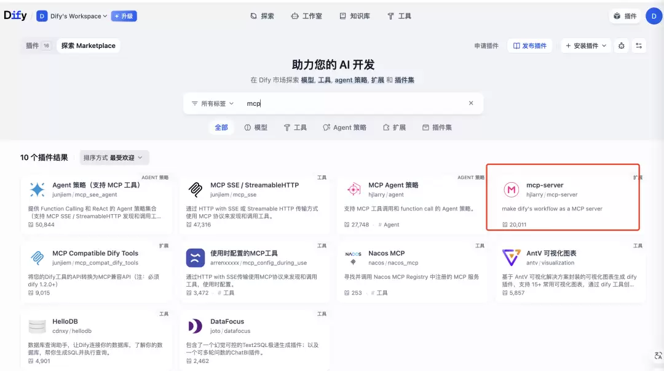Filter by 插件集 bundle category
This screenshot has height=371, width=664.
pos(437,127)
